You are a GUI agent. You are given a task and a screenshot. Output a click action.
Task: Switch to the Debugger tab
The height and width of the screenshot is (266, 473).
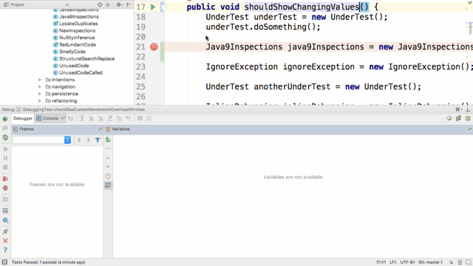click(23, 118)
